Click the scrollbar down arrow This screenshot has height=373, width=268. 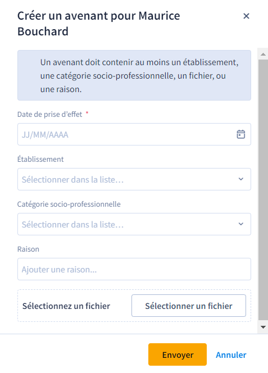point(263,327)
